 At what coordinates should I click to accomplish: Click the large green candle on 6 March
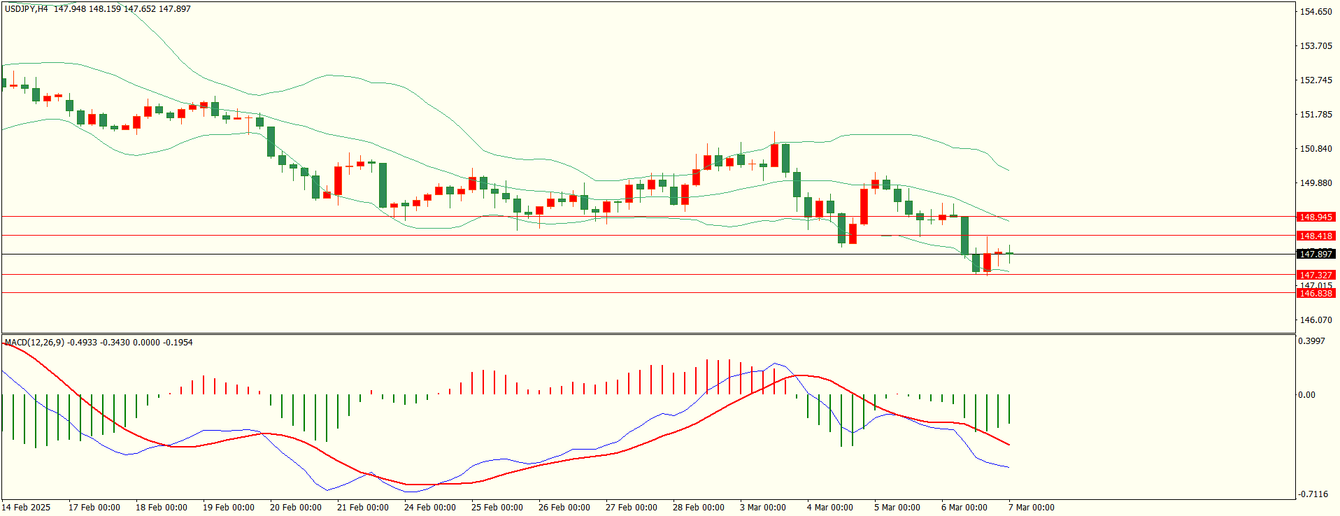(x=965, y=236)
